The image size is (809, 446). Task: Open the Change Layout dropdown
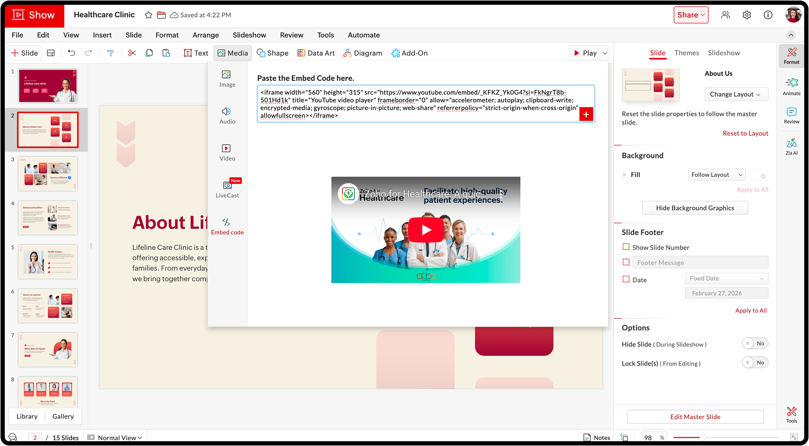pyautogui.click(x=736, y=94)
